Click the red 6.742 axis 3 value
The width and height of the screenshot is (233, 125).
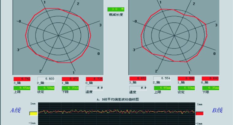(x=22, y=79)
